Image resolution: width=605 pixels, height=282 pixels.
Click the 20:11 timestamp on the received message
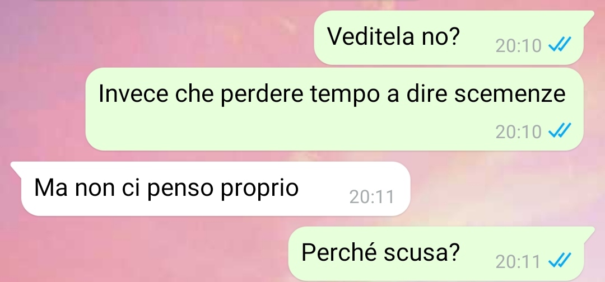point(371,198)
